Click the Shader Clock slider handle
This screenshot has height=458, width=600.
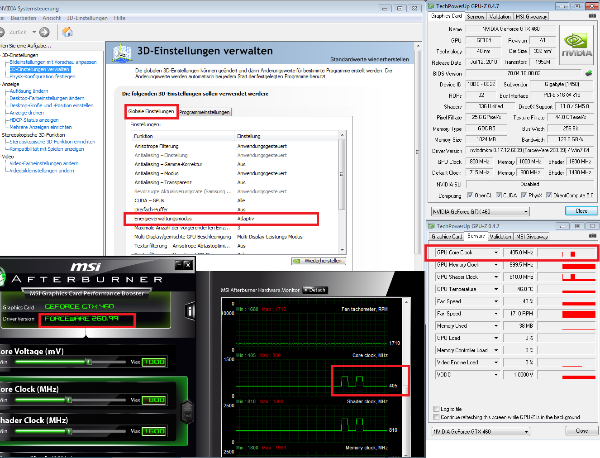point(69,431)
